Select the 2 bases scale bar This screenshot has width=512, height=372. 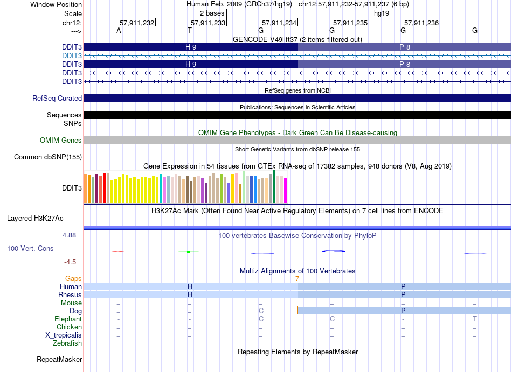(x=297, y=13)
